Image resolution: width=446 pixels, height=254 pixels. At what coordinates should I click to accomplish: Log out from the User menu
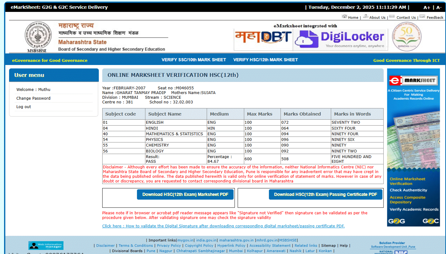[x=24, y=107]
